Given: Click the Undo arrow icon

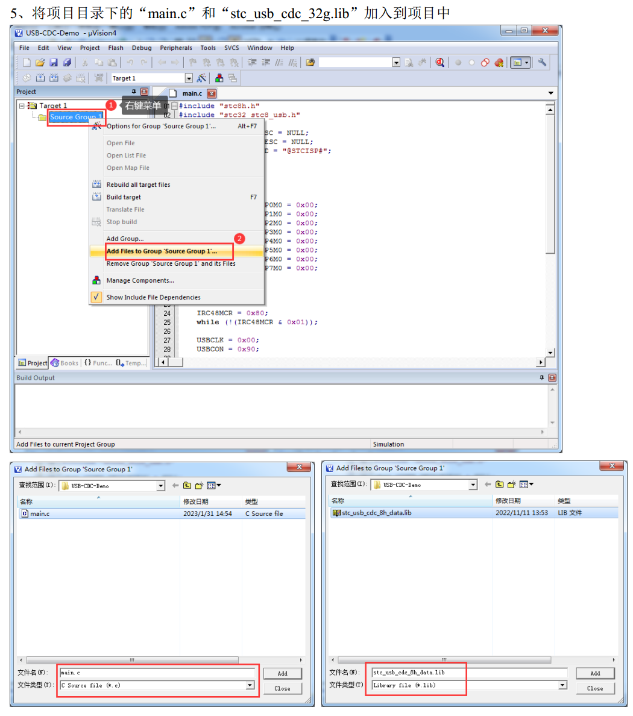Looking at the screenshot, I should (x=130, y=63).
